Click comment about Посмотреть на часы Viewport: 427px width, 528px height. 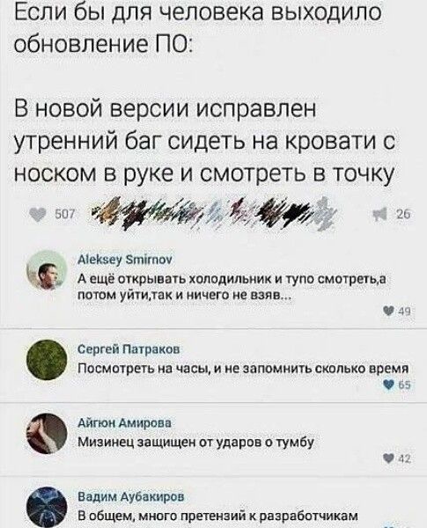coord(243,369)
